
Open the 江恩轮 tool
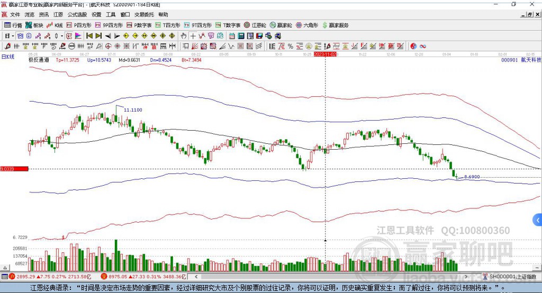(255, 25)
